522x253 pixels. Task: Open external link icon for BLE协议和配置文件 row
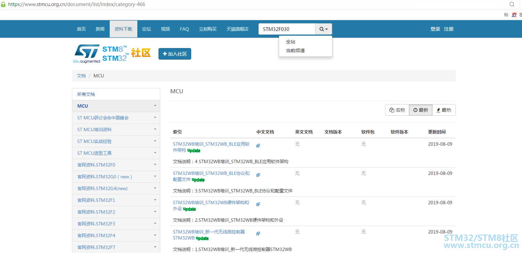[x=258, y=175]
